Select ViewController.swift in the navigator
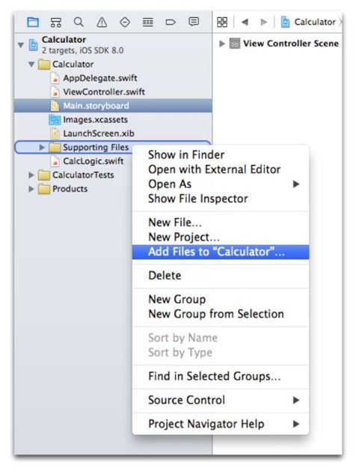The width and height of the screenshot is (356, 472). 104,92
